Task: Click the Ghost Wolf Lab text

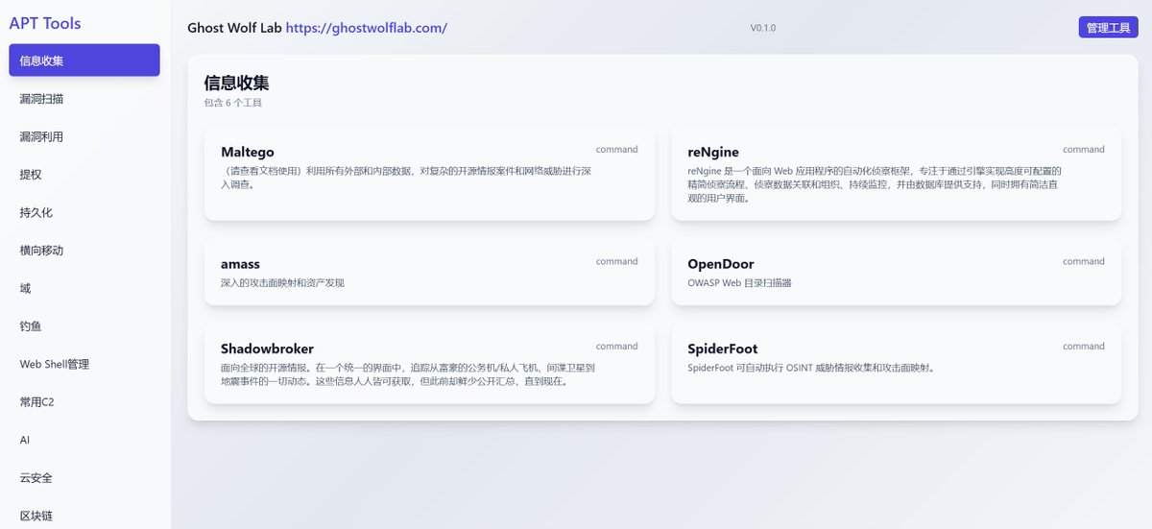Action: click(x=235, y=28)
